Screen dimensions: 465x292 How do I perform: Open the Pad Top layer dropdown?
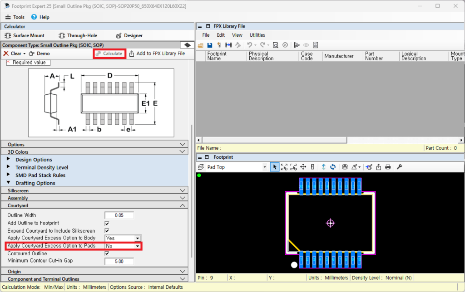pos(265,167)
